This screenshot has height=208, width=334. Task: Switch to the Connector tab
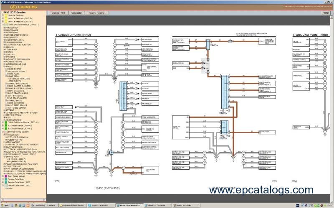(x=76, y=13)
